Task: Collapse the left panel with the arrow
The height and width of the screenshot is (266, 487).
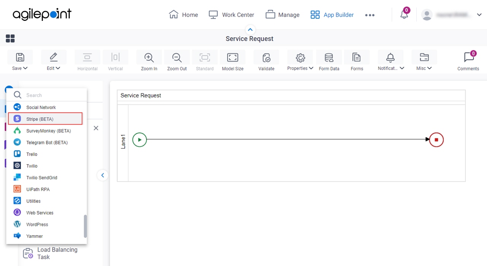Action: click(x=102, y=175)
